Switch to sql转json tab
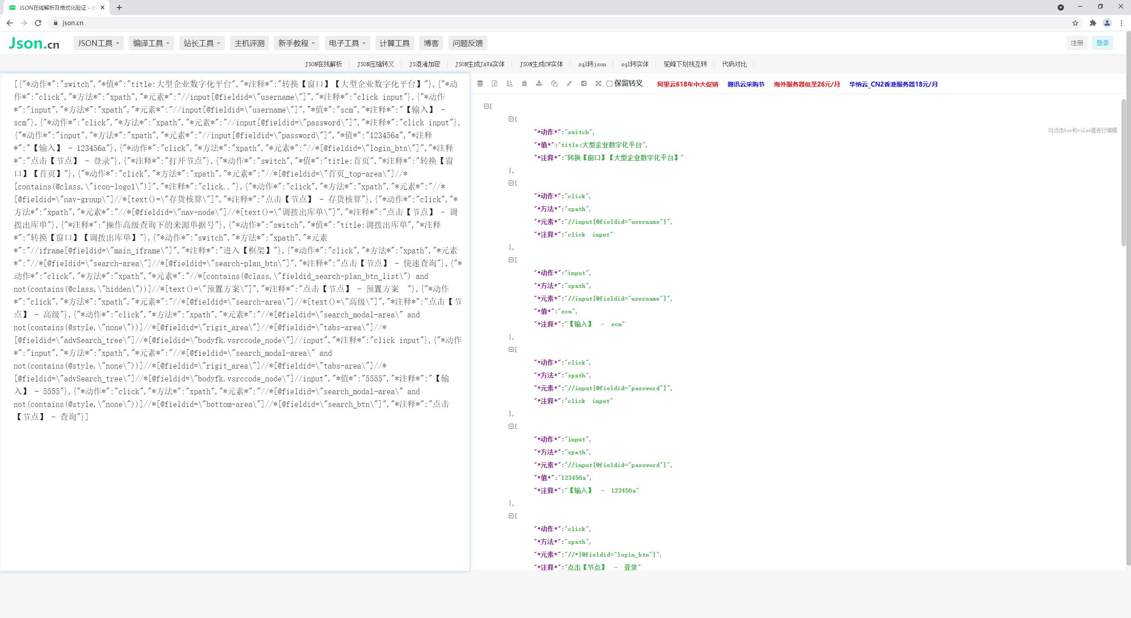Screen dimensions: 1131x618 click(x=592, y=64)
